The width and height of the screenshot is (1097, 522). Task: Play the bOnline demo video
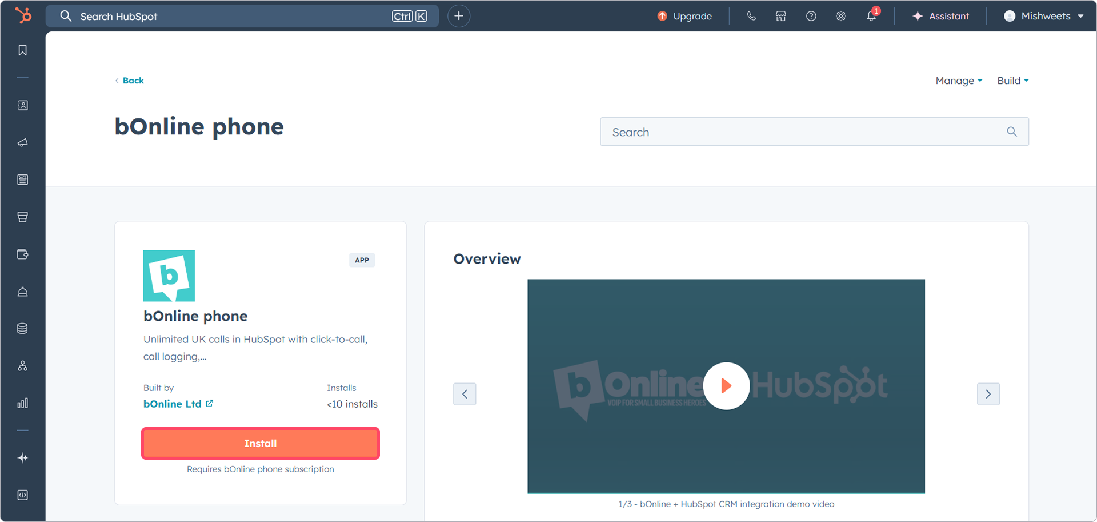coord(726,386)
